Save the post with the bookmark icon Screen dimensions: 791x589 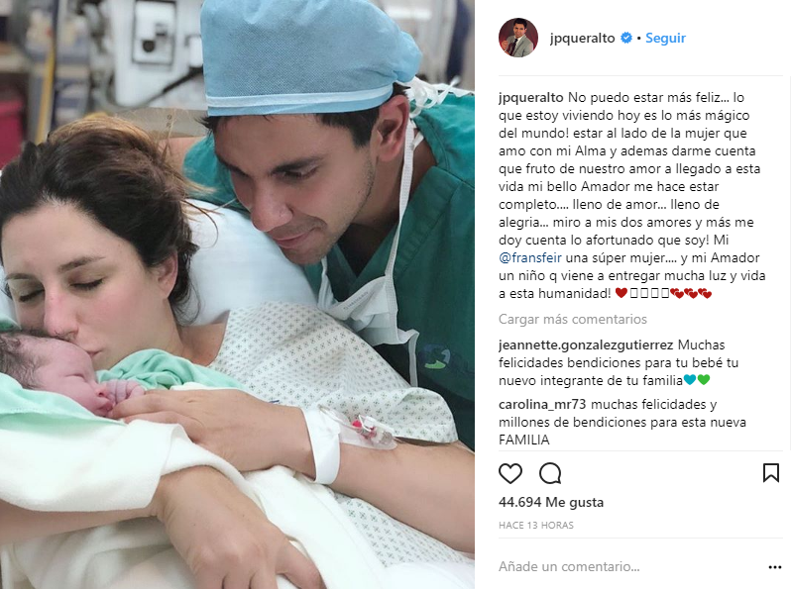[771, 473]
